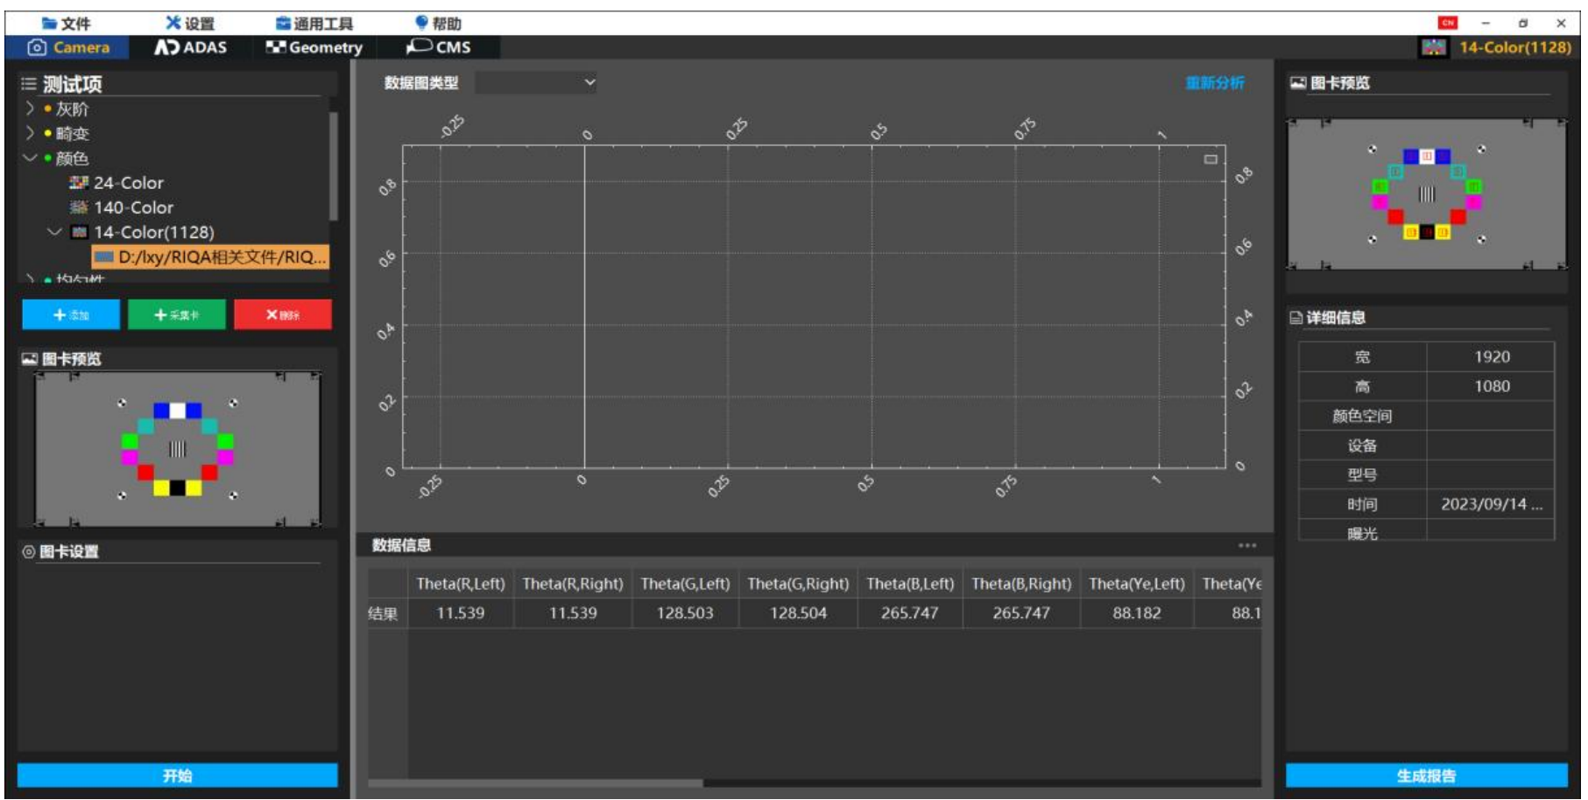This screenshot has height=800, width=1588.
Task: Click the 图卡设置 target icon
Action: pos(29,551)
